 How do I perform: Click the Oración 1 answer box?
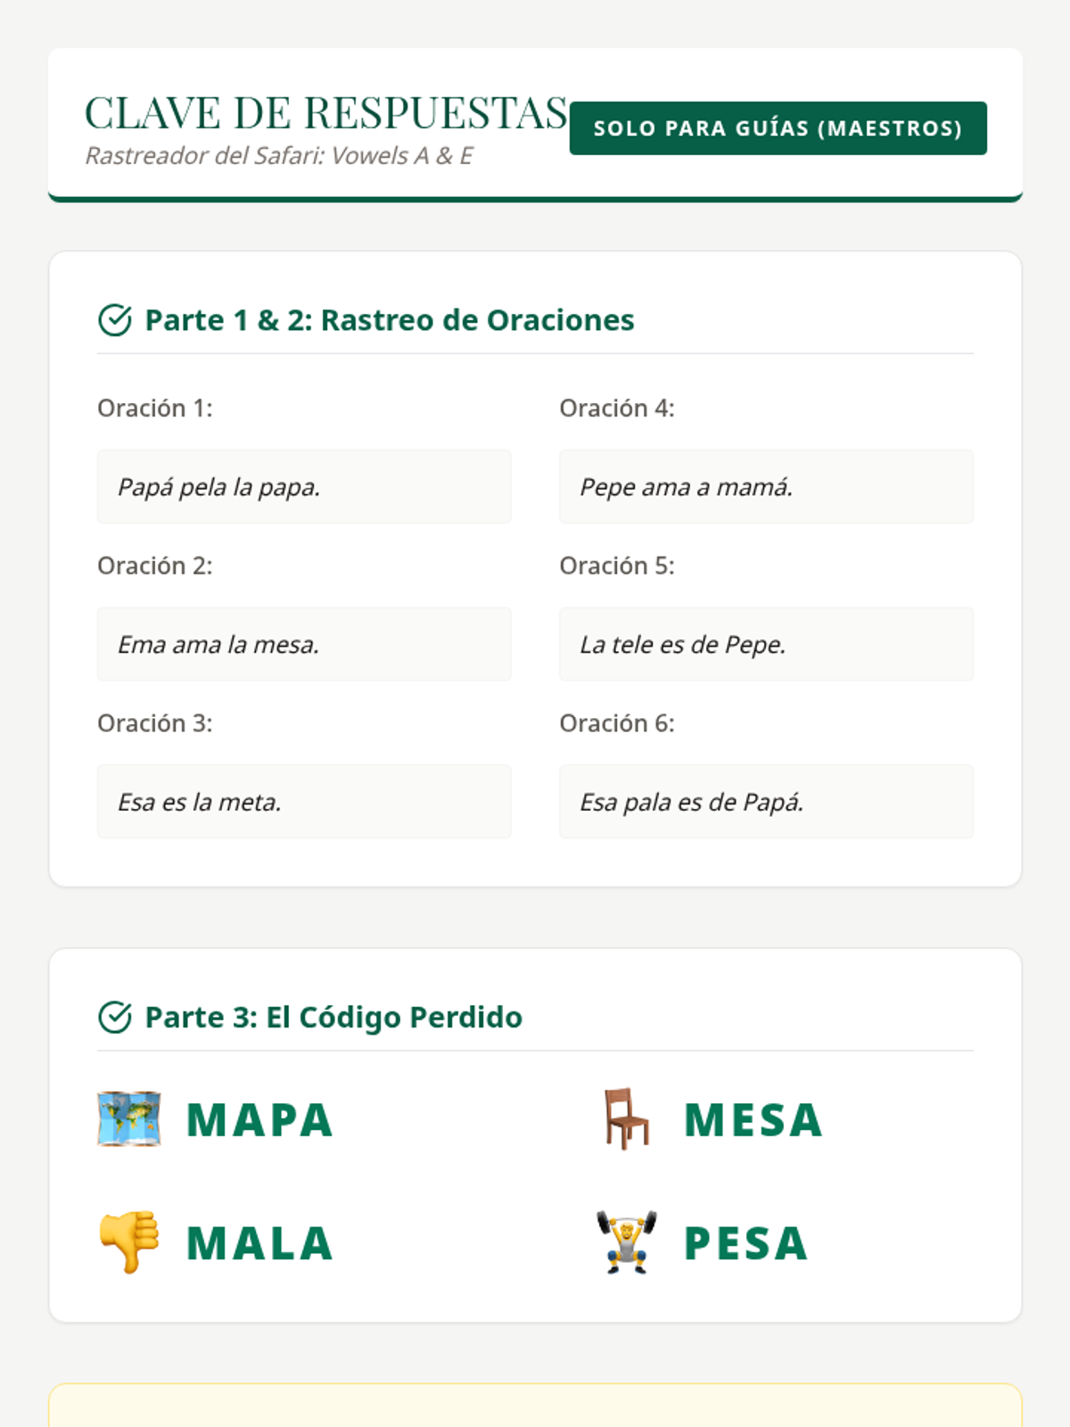coord(304,487)
